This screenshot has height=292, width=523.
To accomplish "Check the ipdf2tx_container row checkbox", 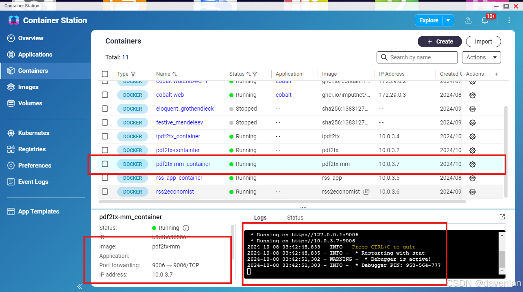I will point(105,136).
